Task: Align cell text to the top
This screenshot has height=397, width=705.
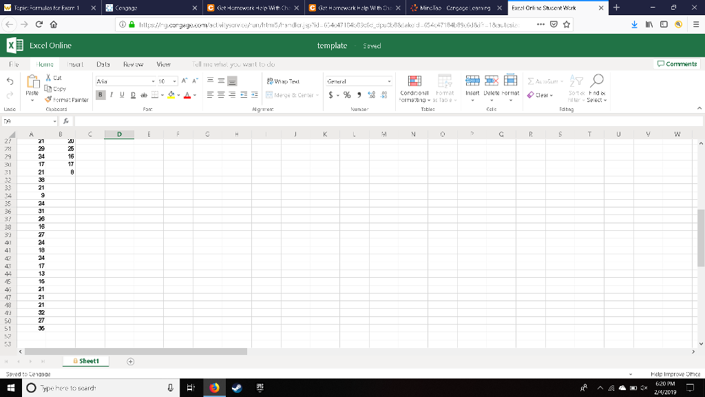Action: click(211, 81)
